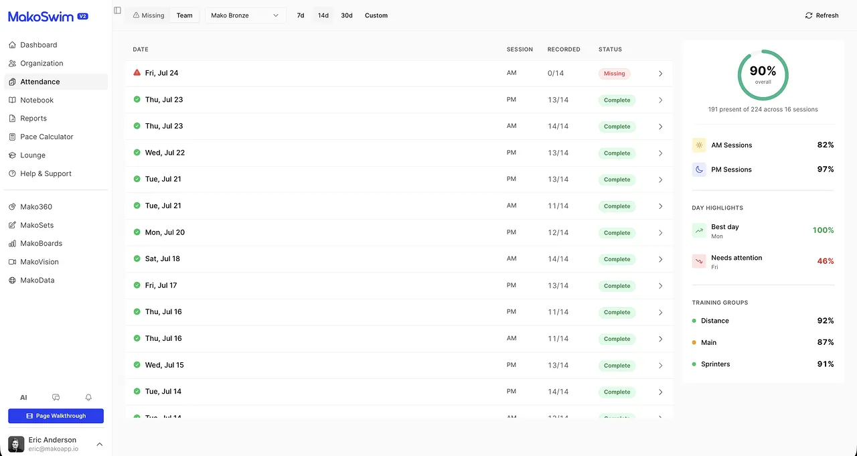Image resolution: width=857 pixels, height=456 pixels.
Task: Click the Missing status badge
Action: coord(614,74)
